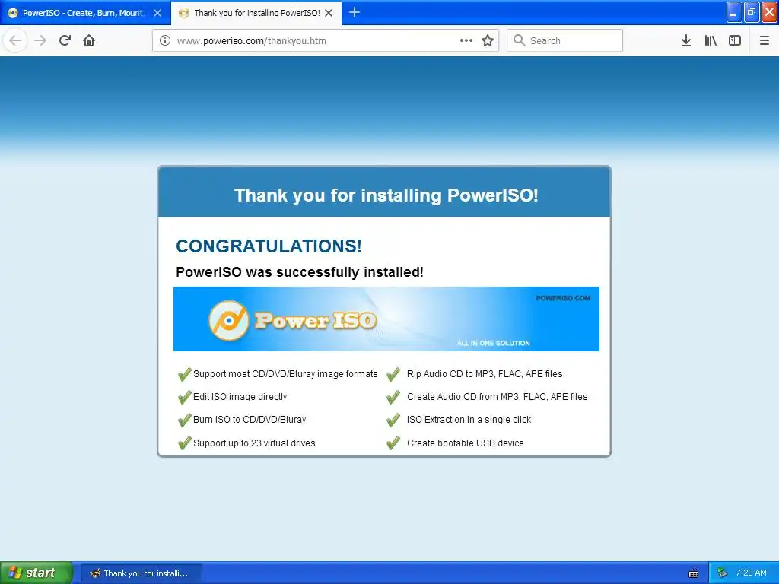Click 'Create bootable USB device' text

(x=466, y=443)
